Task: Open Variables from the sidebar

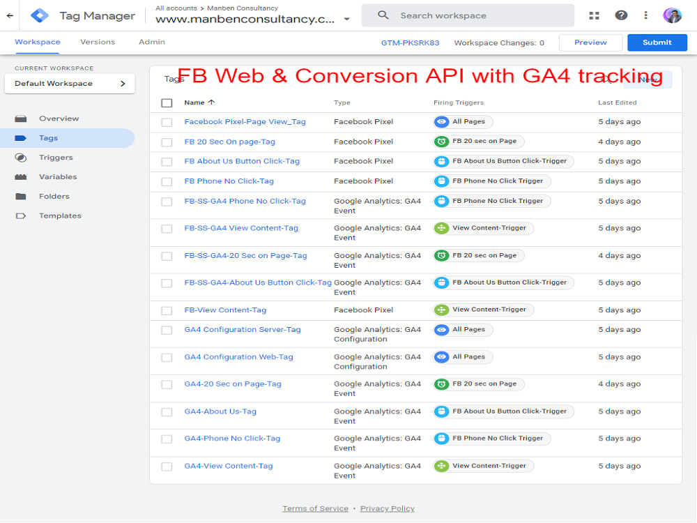Action: tap(58, 177)
